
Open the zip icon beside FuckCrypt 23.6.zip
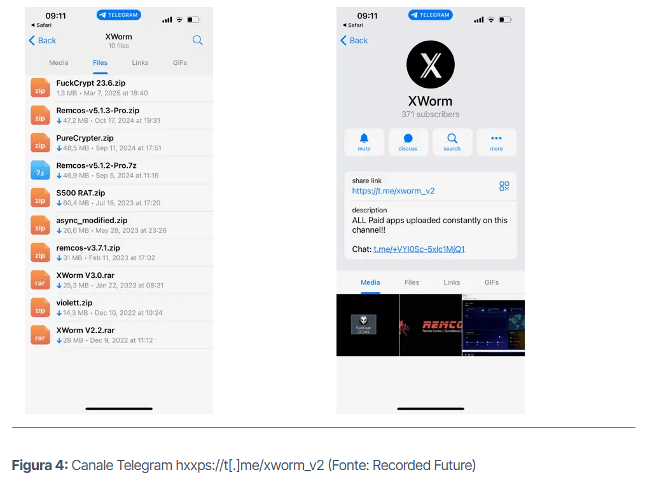coord(40,88)
